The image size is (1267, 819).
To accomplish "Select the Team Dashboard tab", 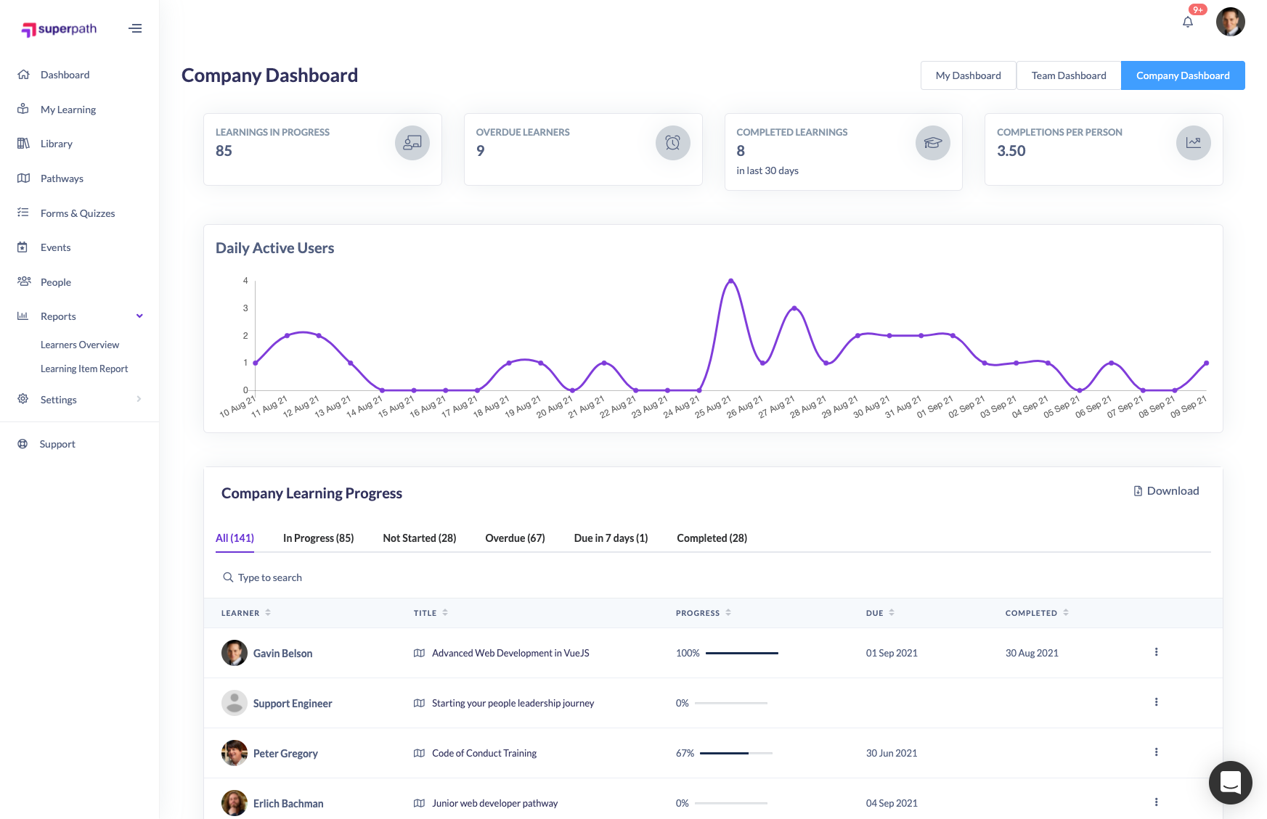I will point(1067,75).
